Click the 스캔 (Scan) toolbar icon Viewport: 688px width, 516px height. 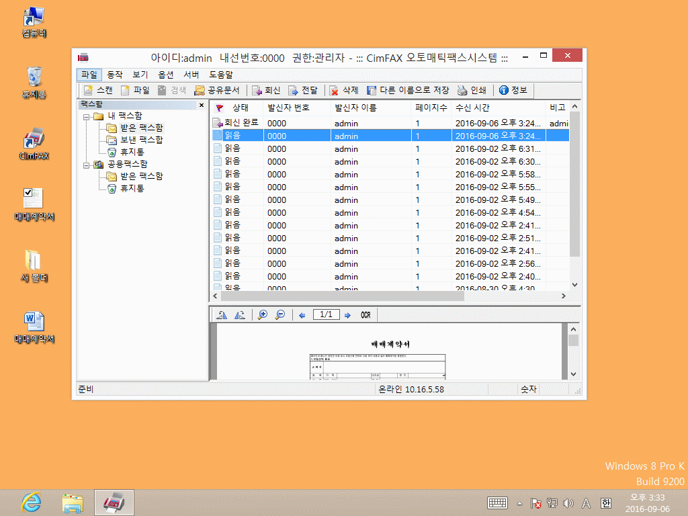tap(98, 91)
